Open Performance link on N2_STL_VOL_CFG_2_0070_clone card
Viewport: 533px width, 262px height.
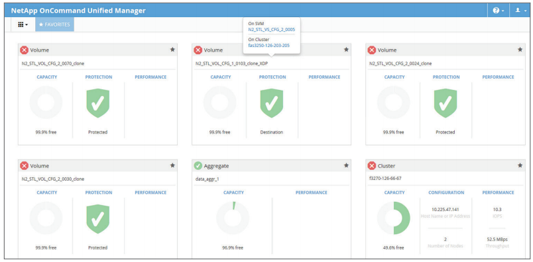pos(150,77)
